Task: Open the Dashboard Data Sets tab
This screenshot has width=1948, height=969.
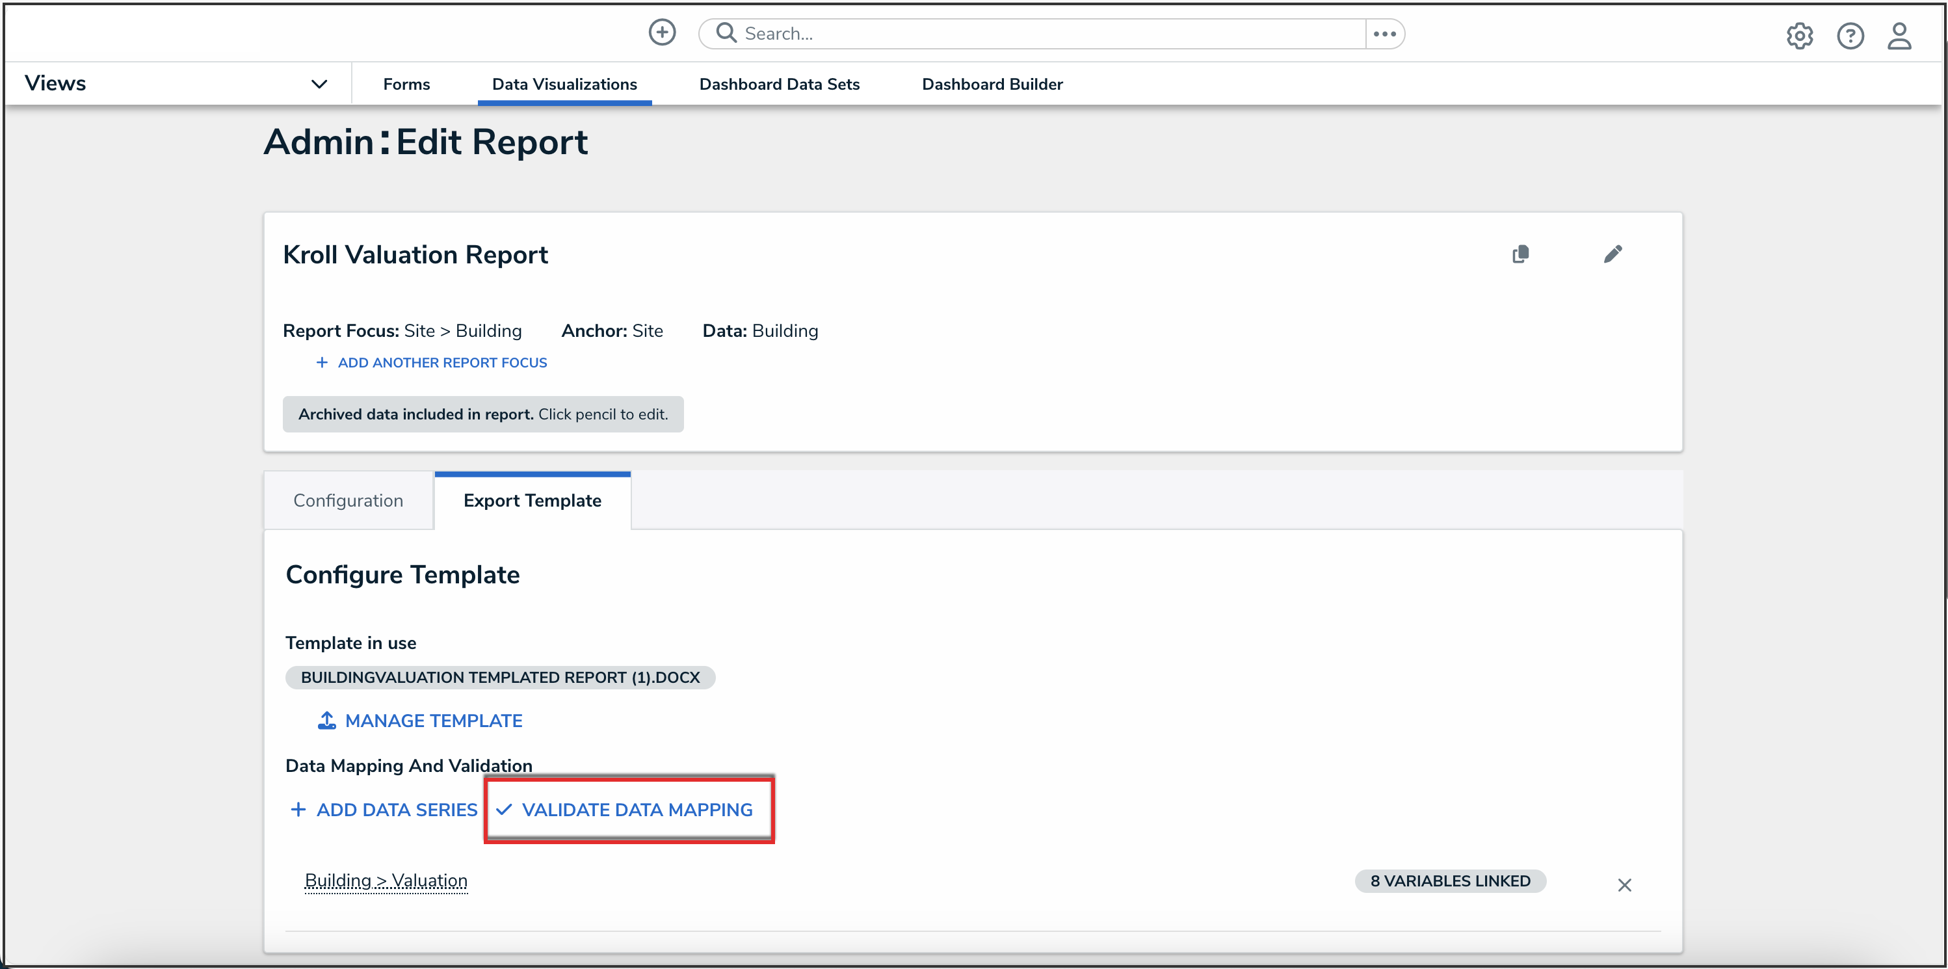Action: coord(779,84)
